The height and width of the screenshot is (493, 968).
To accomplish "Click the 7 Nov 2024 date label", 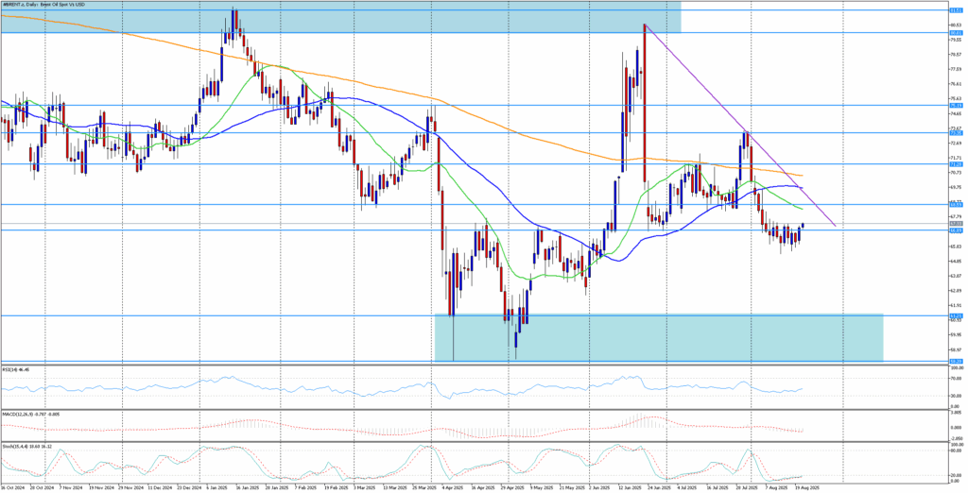I will [72, 486].
